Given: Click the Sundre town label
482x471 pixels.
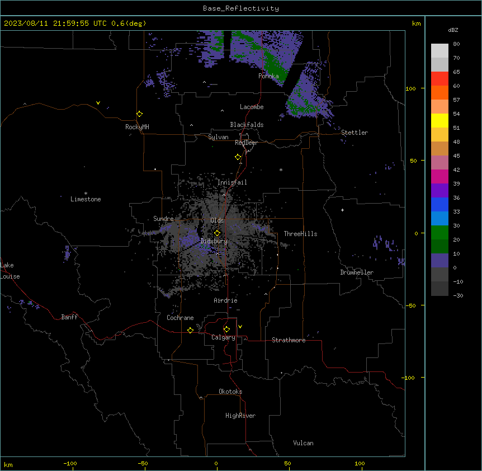Looking at the screenshot, I should click(163, 219).
